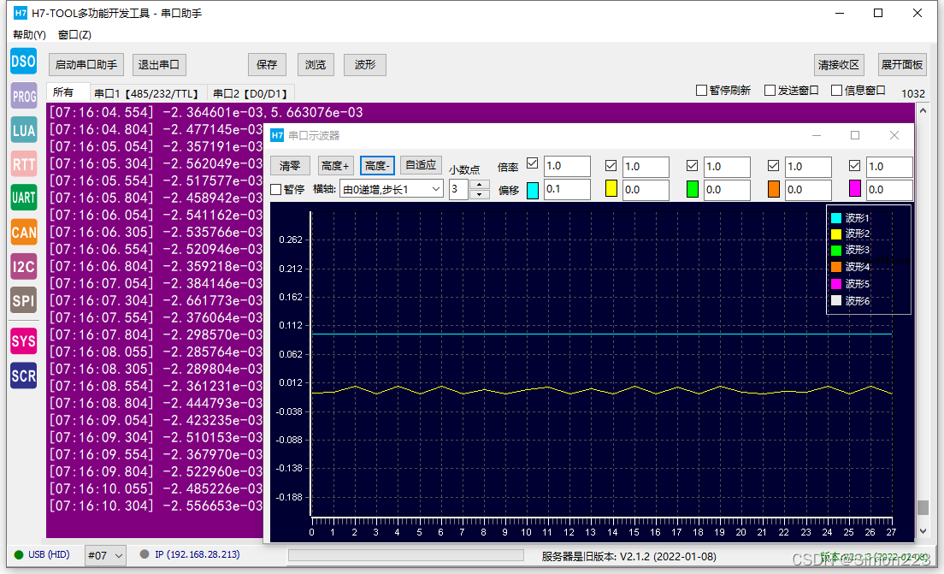944x574 pixels.
Task: Click the receive area scroll-up arrow
Action: click(923, 111)
